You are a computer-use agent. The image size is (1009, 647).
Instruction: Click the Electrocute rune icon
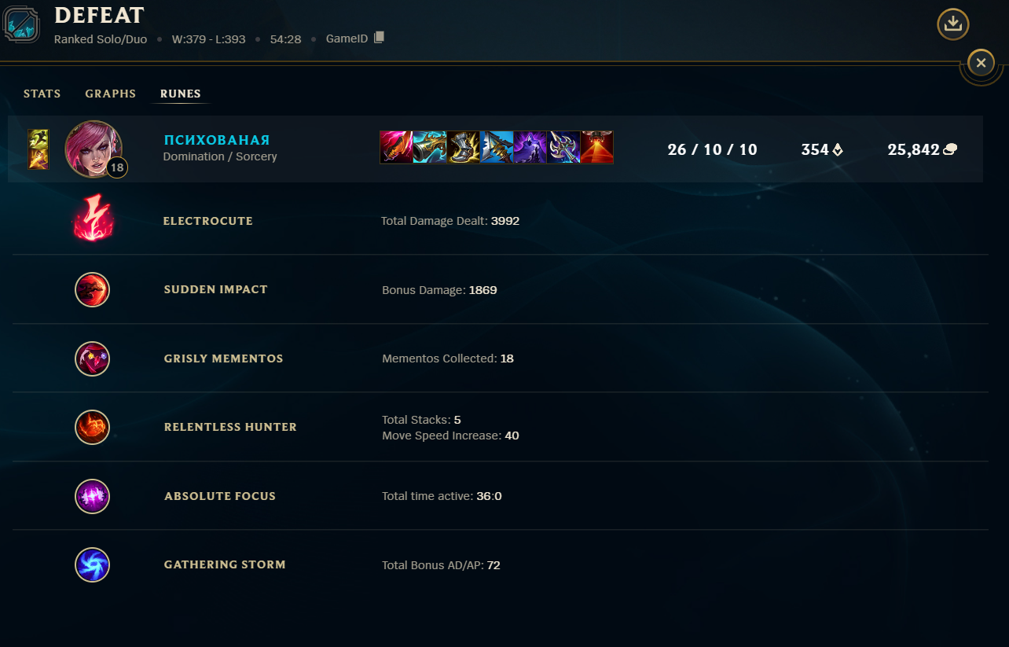(x=93, y=219)
